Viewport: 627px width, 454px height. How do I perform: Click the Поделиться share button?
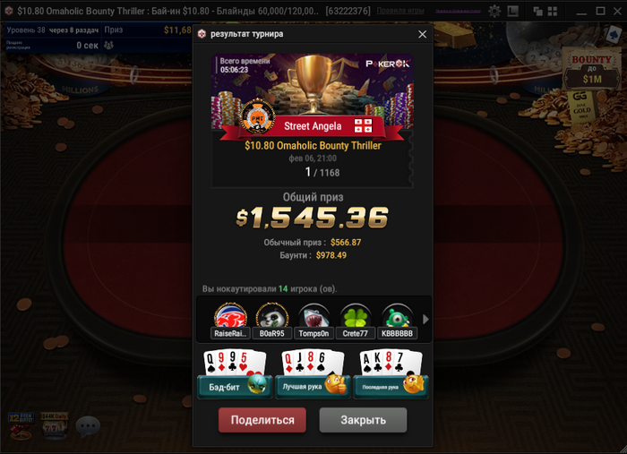pos(262,420)
